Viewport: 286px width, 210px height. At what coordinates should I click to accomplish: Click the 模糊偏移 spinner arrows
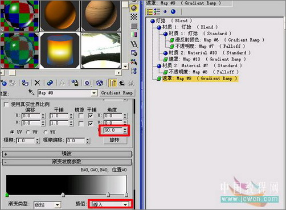coord(87,141)
